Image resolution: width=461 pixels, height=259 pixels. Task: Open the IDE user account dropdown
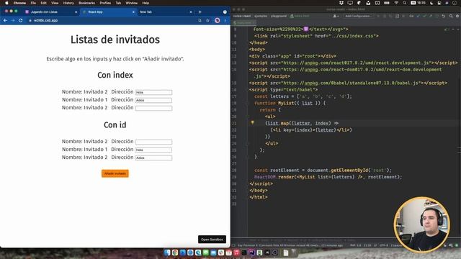click(336, 16)
